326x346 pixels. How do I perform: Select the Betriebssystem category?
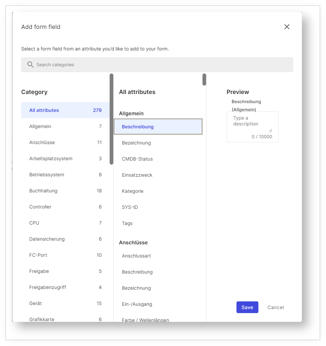point(65,174)
